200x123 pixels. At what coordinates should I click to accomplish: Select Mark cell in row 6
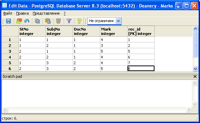114,69
